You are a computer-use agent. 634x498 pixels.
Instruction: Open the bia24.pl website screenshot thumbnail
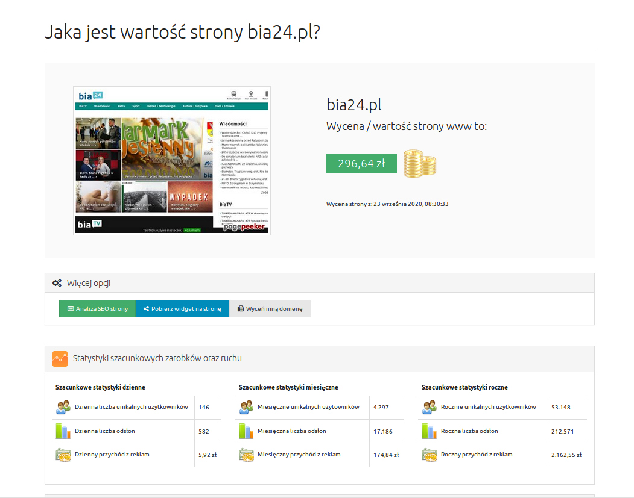click(172, 161)
